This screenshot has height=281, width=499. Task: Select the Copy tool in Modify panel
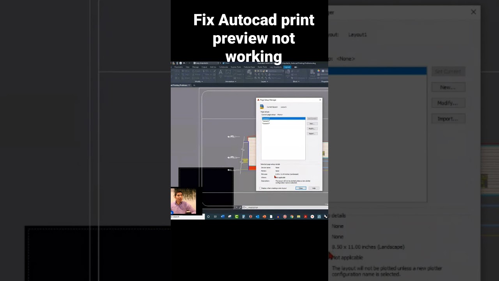click(x=186, y=75)
